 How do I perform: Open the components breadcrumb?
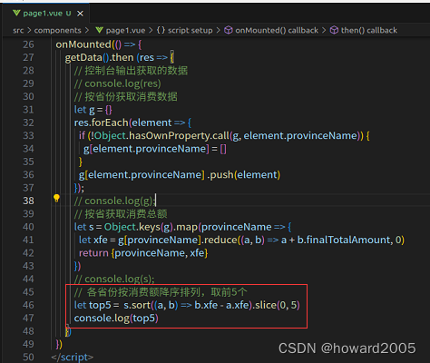pyautogui.click(x=57, y=30)
